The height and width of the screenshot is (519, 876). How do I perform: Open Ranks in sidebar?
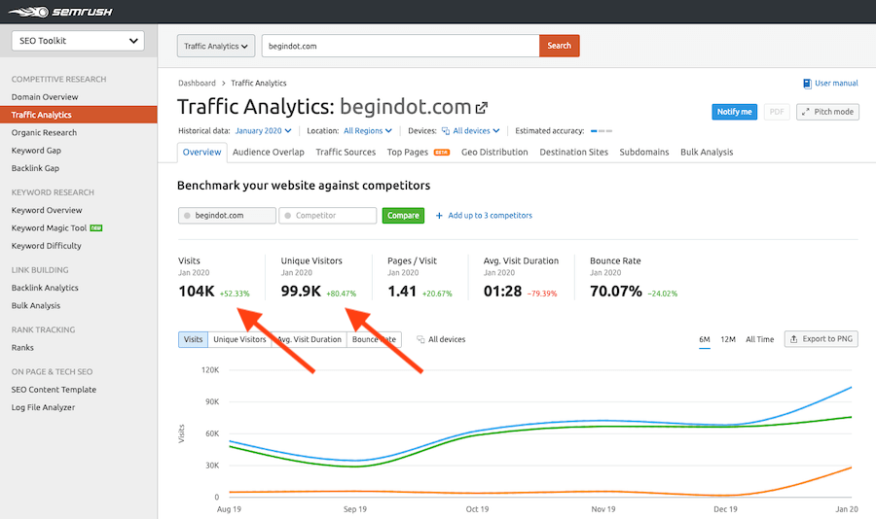[22, 348]
